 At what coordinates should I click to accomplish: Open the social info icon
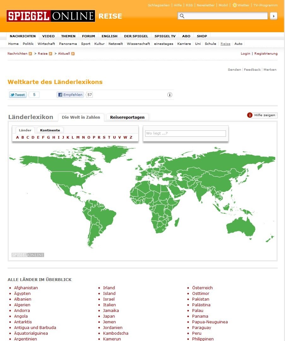pyautogui.click(x=170, y=95)
